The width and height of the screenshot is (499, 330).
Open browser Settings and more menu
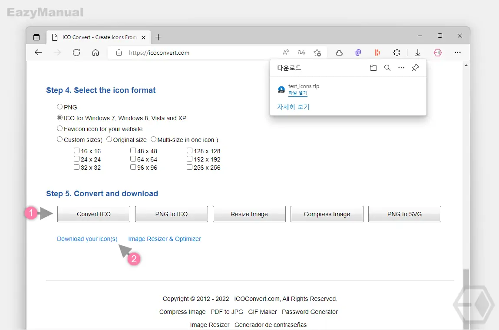458,53
